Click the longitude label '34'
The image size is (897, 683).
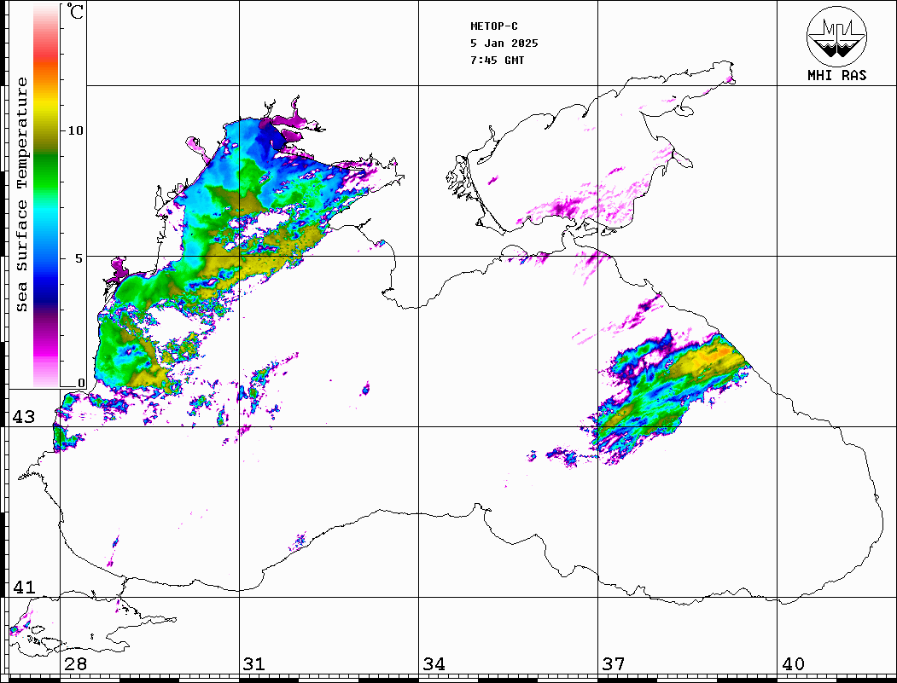click(434, 664)
